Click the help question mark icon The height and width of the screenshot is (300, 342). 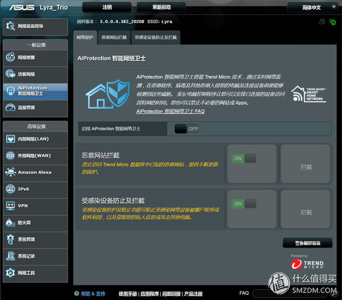pos(76,294)
